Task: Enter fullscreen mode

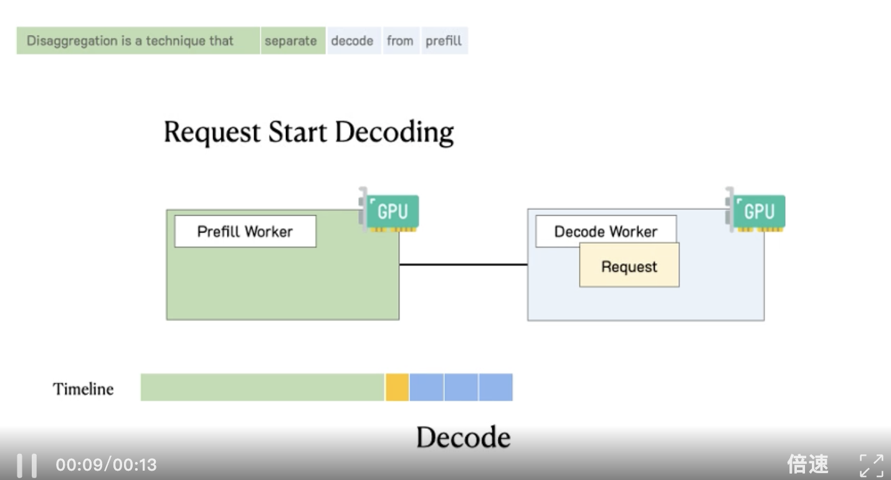Action: 871,465
